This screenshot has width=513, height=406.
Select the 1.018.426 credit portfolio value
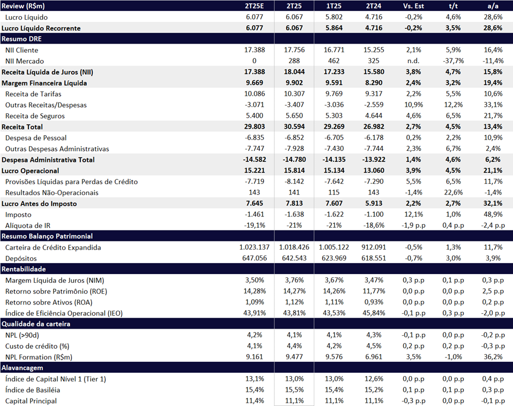pyautogui.click(x=294, y=247)
